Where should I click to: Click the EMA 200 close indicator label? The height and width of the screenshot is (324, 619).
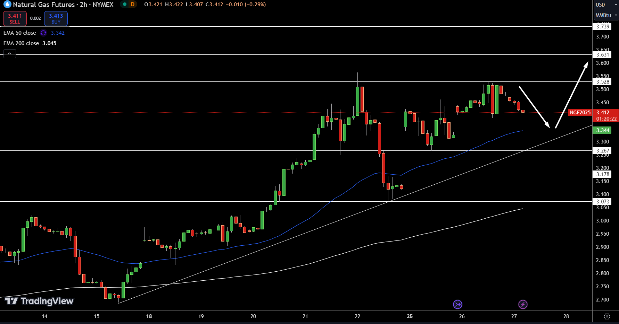pos(21,43)
